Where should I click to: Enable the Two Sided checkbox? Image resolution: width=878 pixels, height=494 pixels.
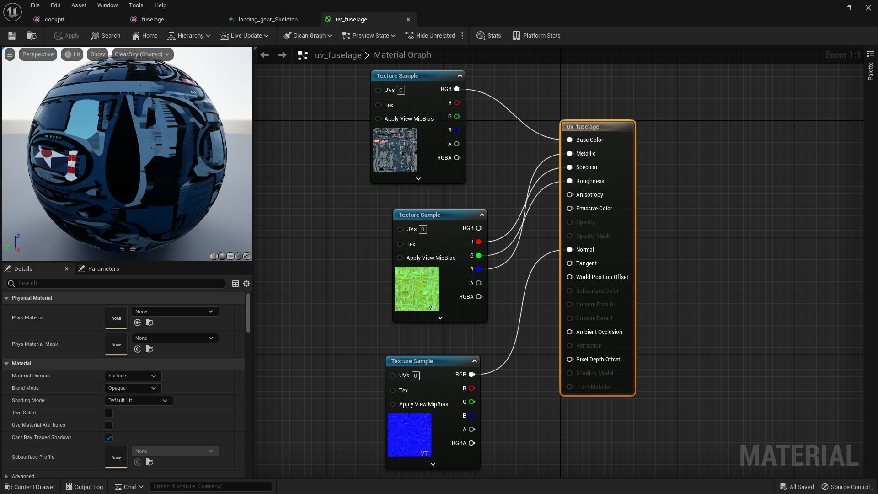coord(109,413)
